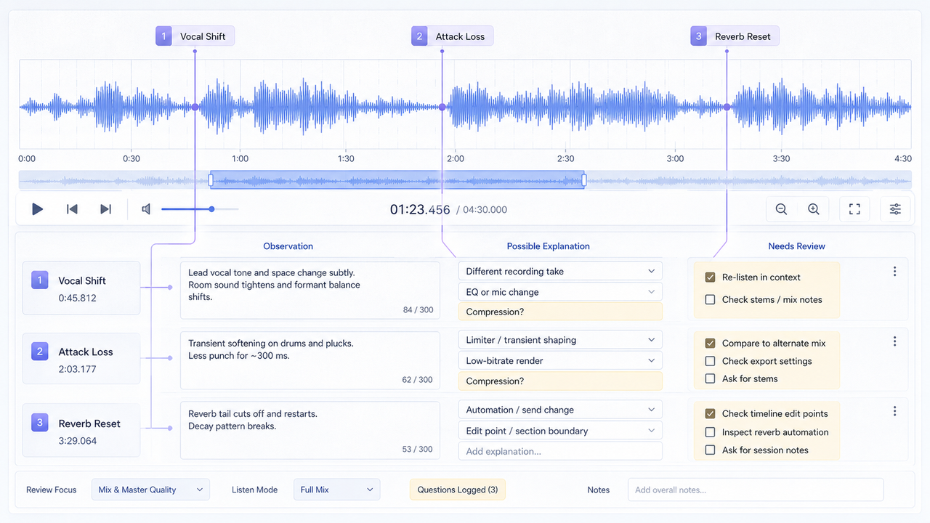This screenshot has width=930, height=523.
Task: Click the number 3 badge on Reverb Reset card
Action: (39, 422)
